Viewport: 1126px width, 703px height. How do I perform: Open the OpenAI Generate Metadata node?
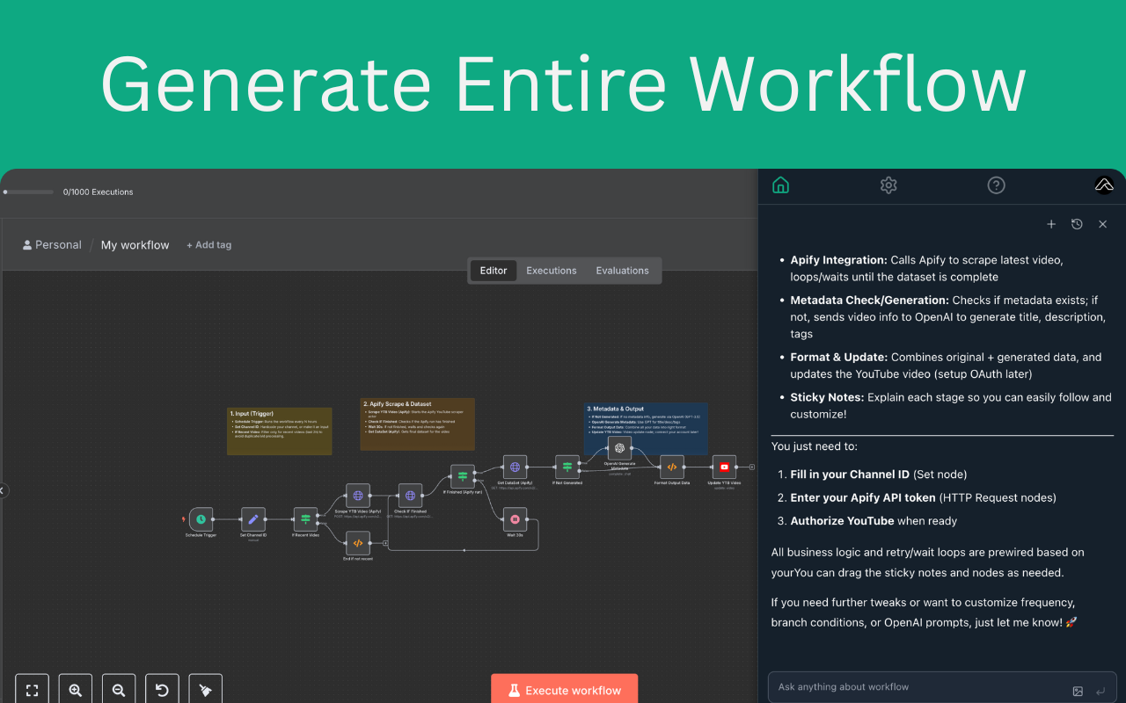[x=619, y=448]
